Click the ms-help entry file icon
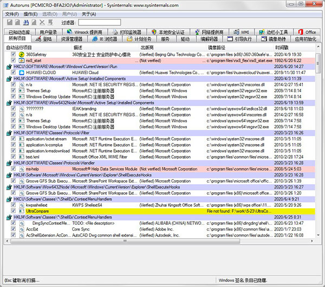This screenshot has width=325, height=287. click(x=22, y=169)
